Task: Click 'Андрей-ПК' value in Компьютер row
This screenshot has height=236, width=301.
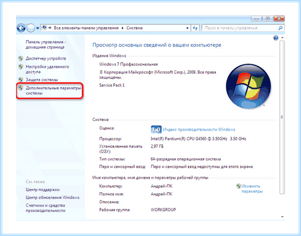Action: pyautogui.click(x=162, y=186)
